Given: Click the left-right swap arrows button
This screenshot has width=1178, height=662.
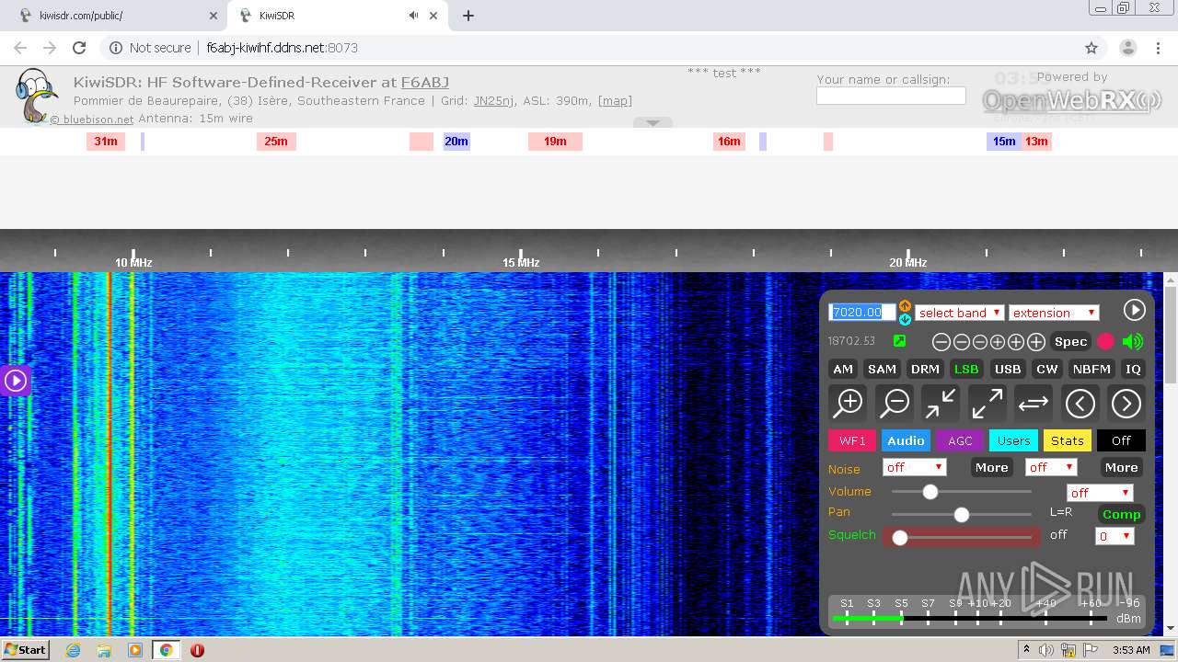Looking at the screenshot, I should [x=1033, y=403].
